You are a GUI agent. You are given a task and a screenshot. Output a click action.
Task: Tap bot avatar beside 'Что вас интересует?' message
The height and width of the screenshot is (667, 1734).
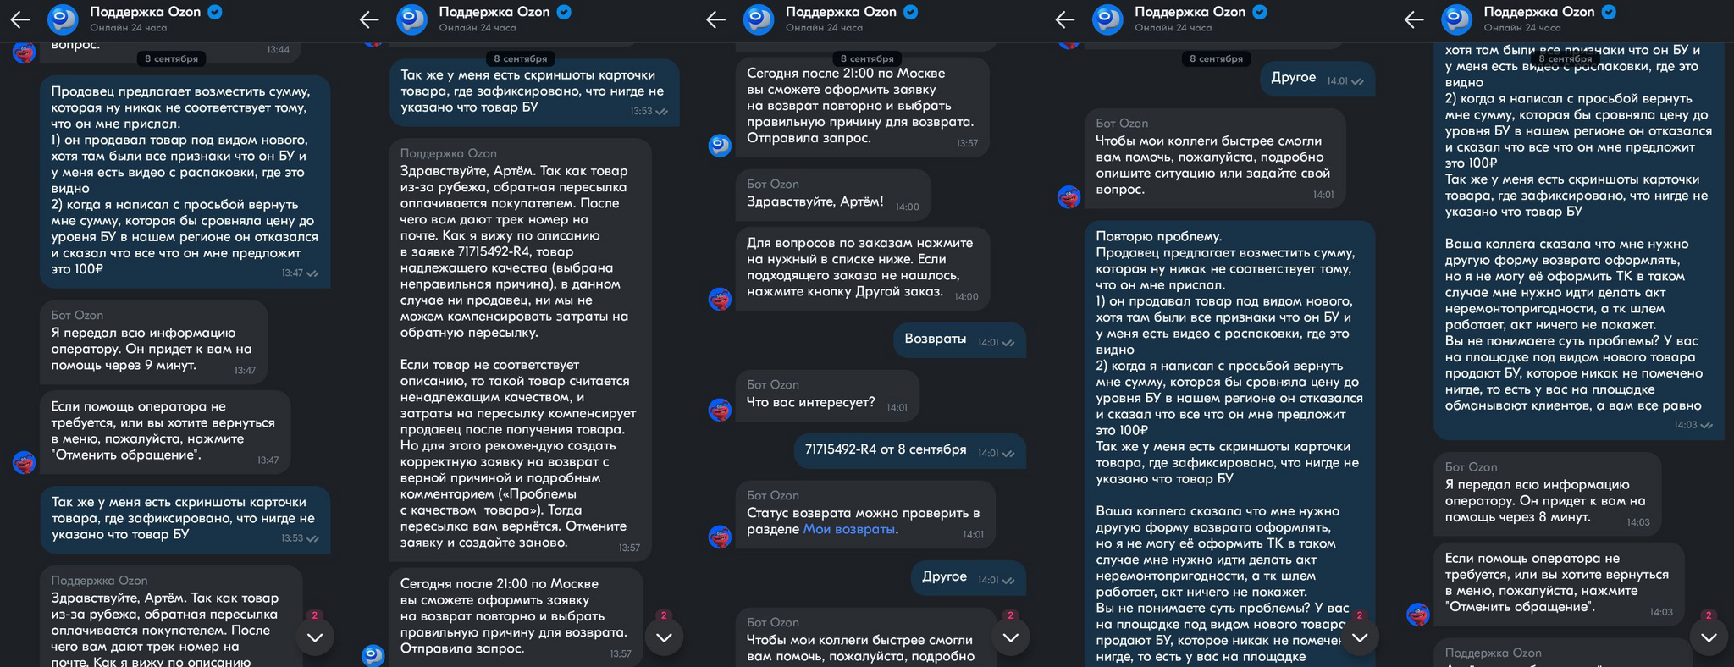(x=720, y=410)
